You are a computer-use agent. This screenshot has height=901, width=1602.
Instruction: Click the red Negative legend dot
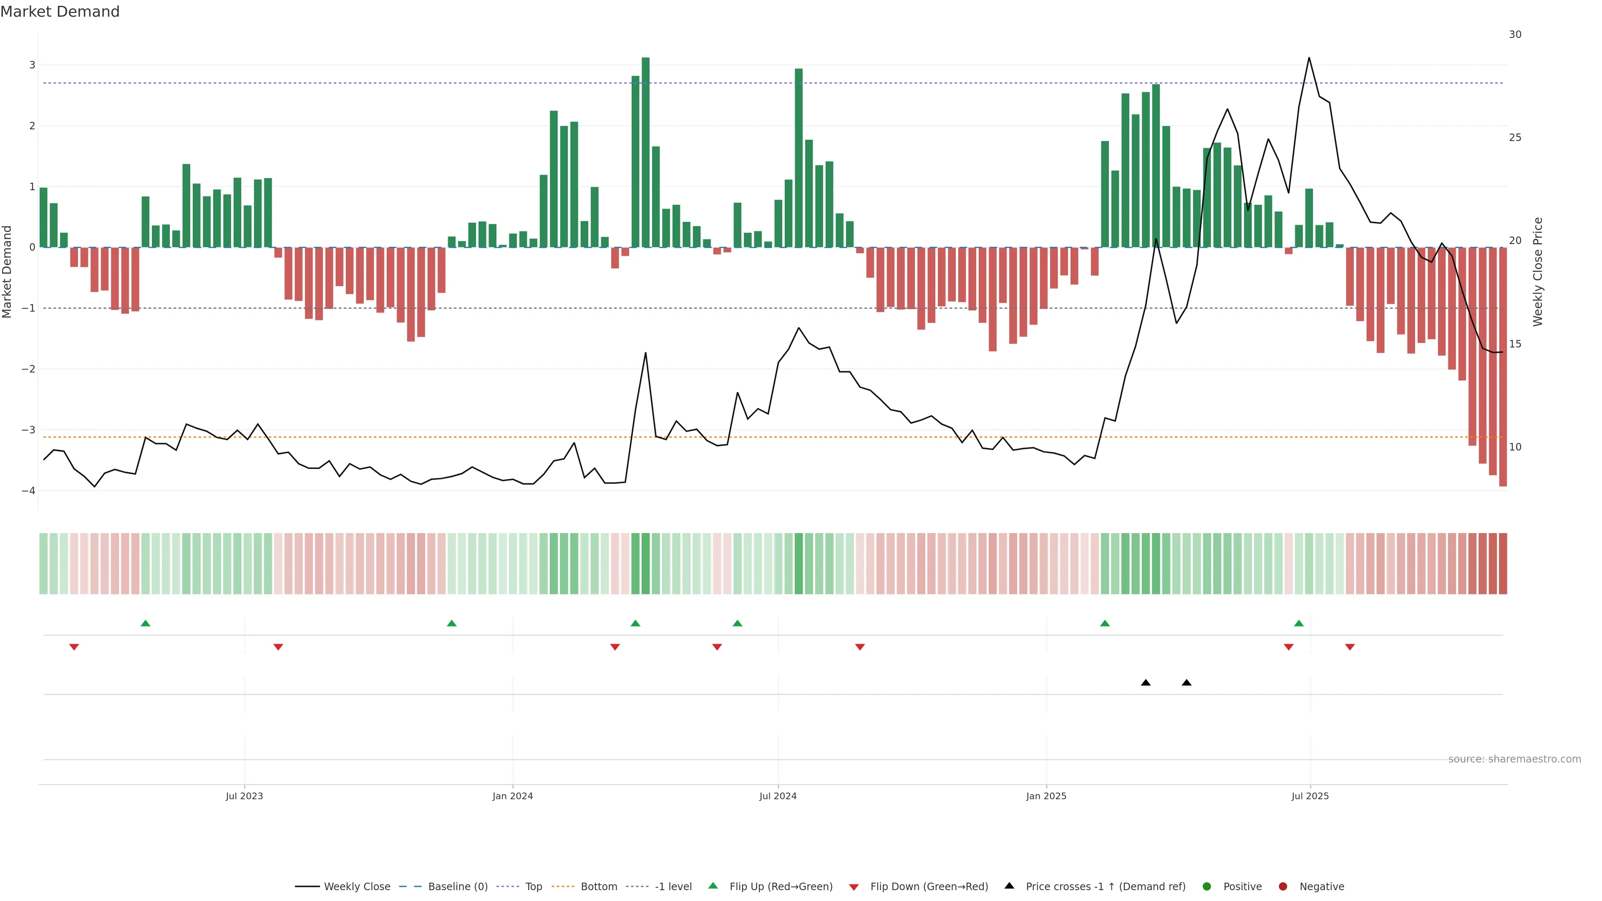point(1283,887)
